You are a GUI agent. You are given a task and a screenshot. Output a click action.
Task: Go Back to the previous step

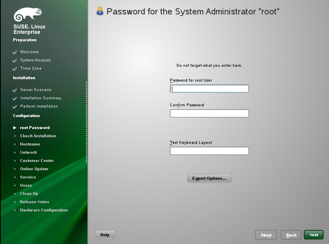(291, 235)
